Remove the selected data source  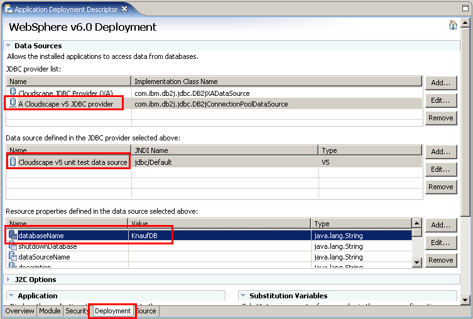[441, 187]
